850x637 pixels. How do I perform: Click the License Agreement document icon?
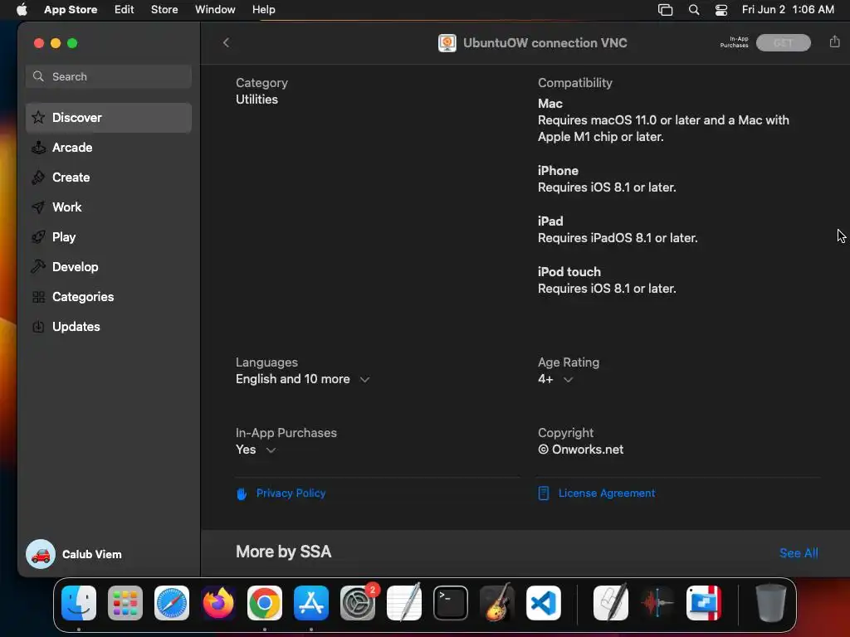(543, 493)
